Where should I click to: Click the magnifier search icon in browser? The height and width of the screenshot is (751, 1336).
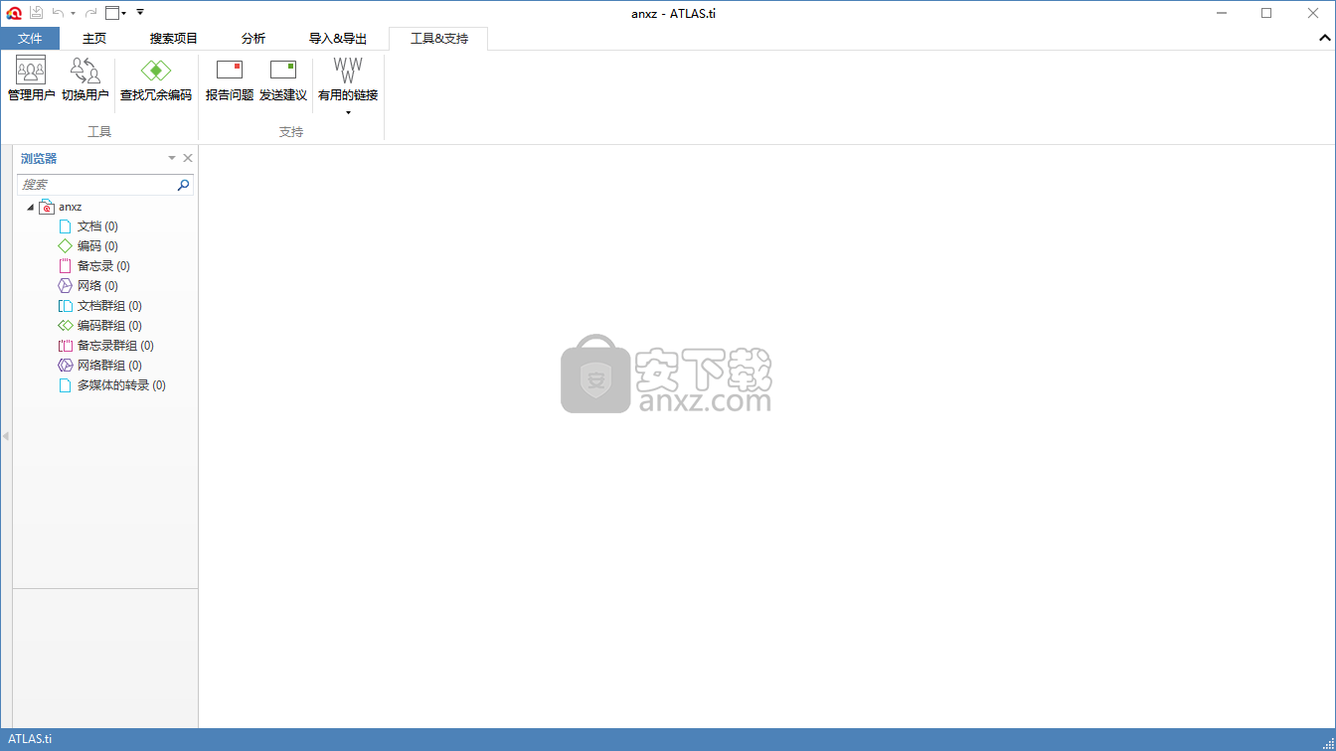[x=184, y=185]
